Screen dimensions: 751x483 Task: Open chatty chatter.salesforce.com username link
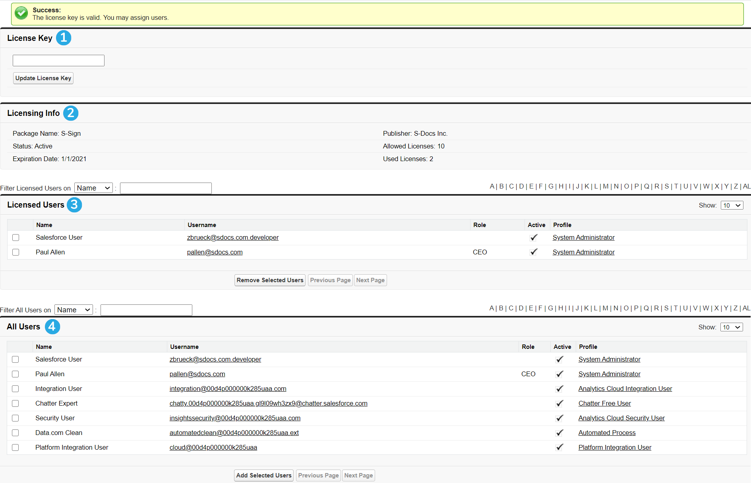click(x=268, y=403)
